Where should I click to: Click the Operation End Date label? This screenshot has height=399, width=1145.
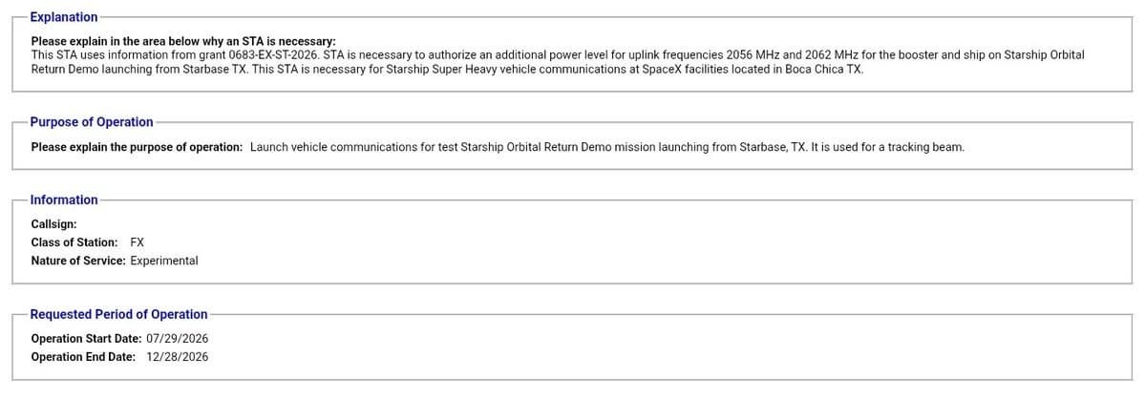coord(83,357)
